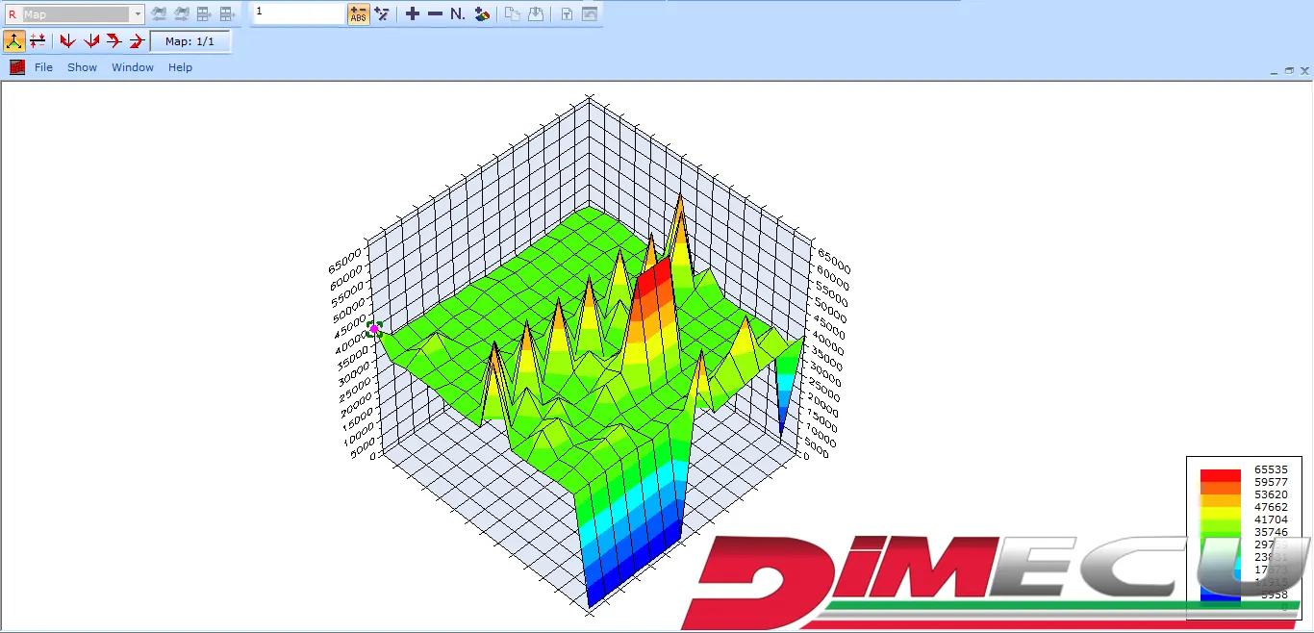Click the red right-turn arrow icon
The height and width of the screenshot is (633, 1314).
[x=114, y=41]
